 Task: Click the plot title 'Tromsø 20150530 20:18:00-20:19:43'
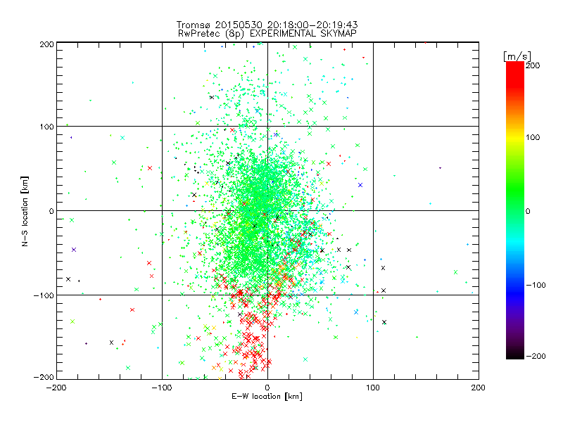pos(267,25)
